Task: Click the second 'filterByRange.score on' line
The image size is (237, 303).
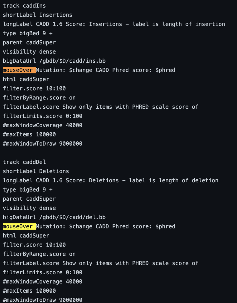Action: click(39, 254)
